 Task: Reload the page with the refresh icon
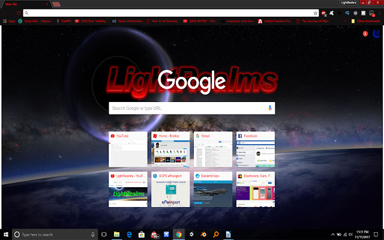[19, 13]
